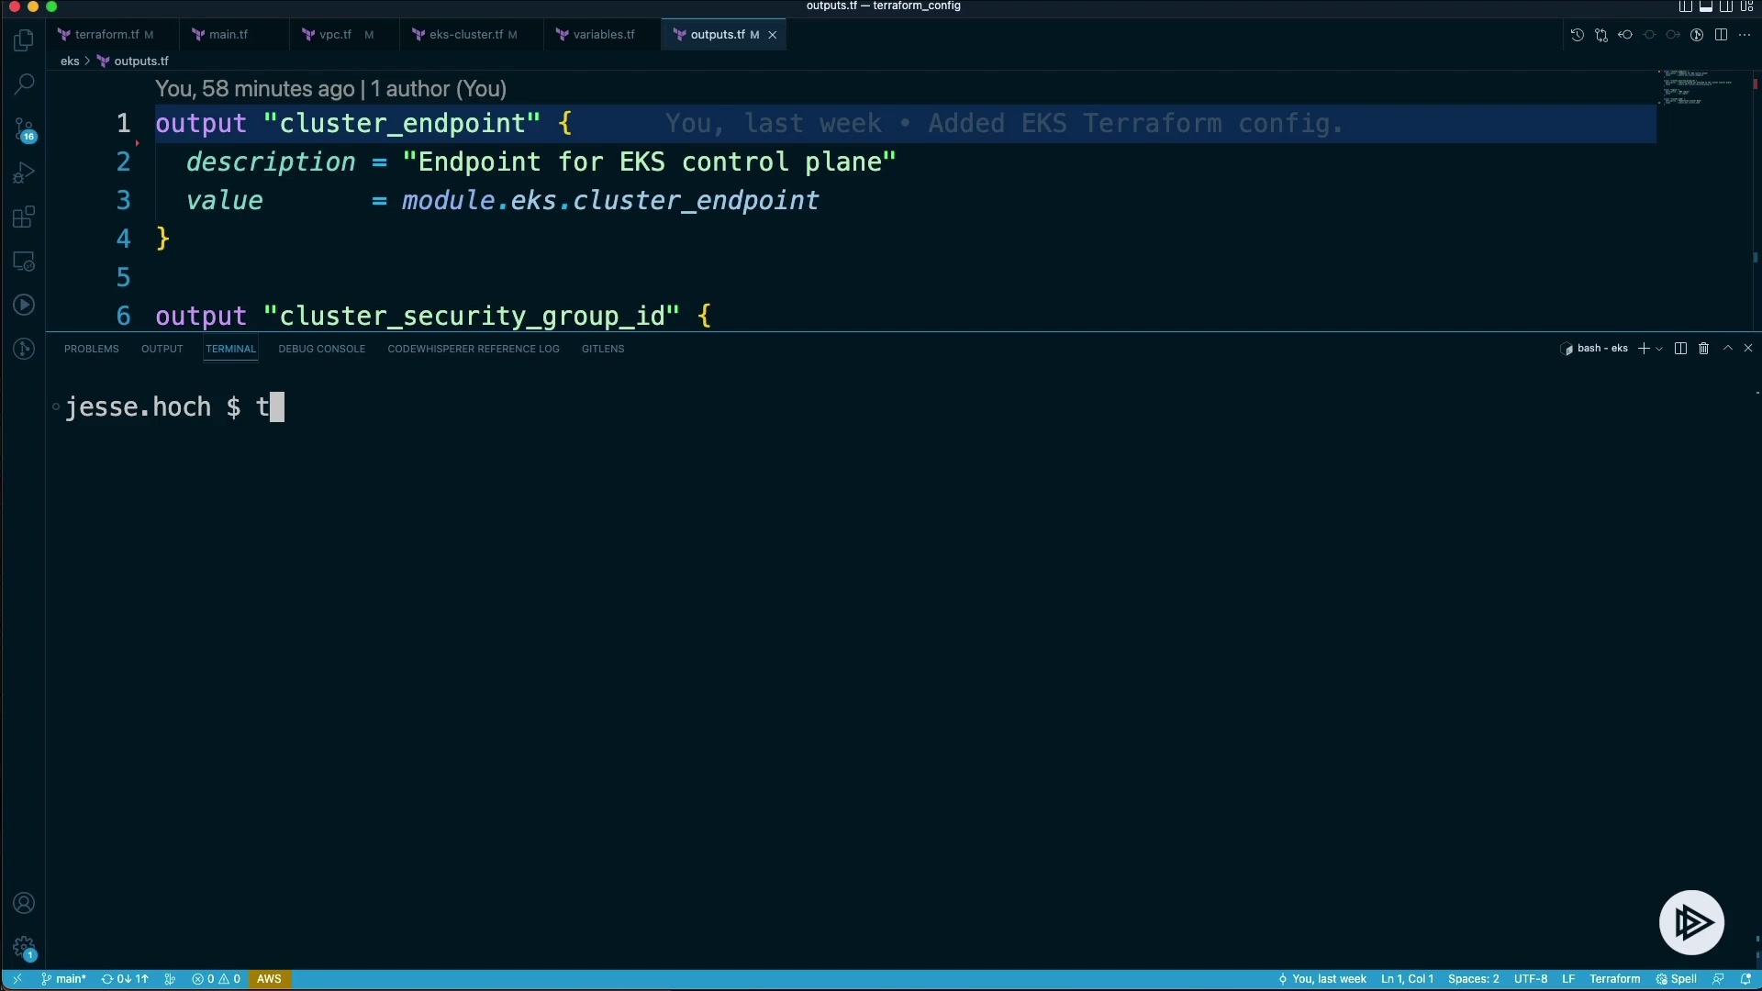Click the Terraform language mode button
The height and width of the screenshot is (991, 1762).
[1614, 979]
